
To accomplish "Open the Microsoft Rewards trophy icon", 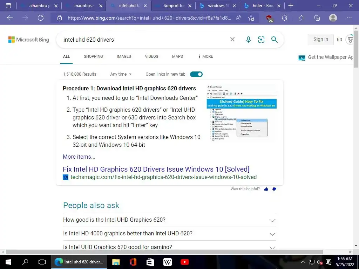I will pyautogui.click(x=350, y=40).
